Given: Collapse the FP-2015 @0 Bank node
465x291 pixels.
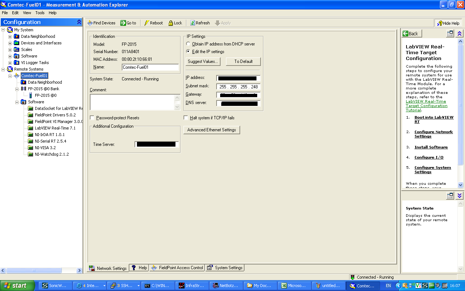Looking at the screenshot, I should 17,89.
